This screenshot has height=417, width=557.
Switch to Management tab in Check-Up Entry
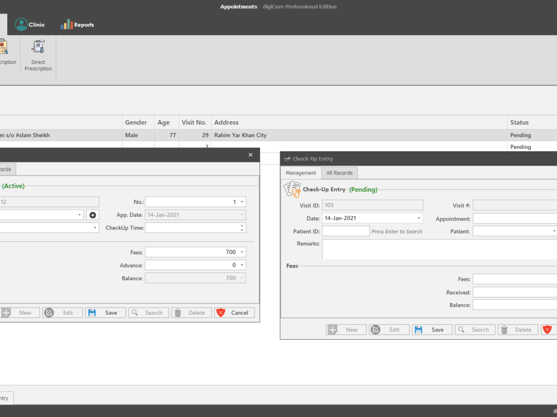click(x=301, y=173)
